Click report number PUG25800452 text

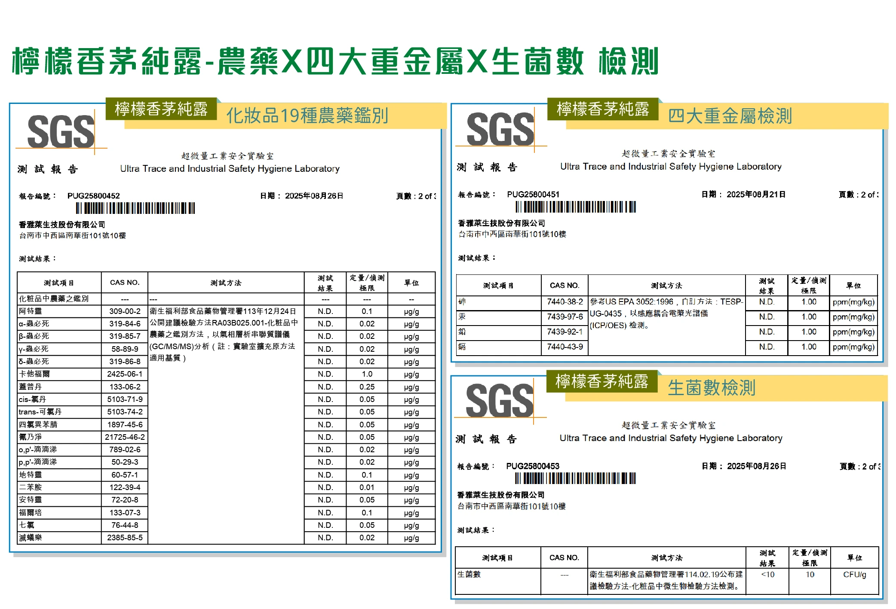click(x=93, y=196)
